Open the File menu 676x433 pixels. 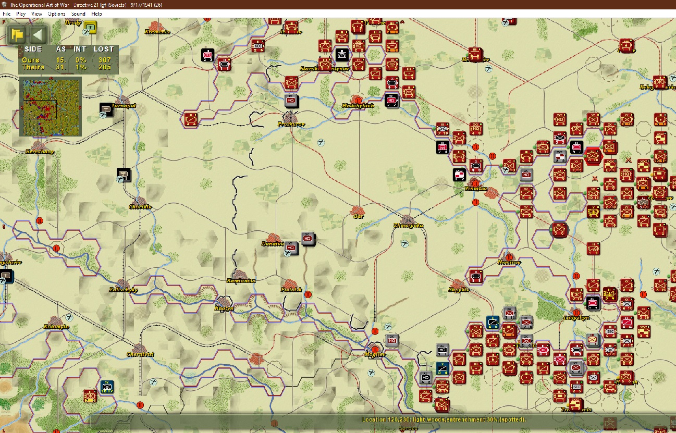[x=7, y=13]
